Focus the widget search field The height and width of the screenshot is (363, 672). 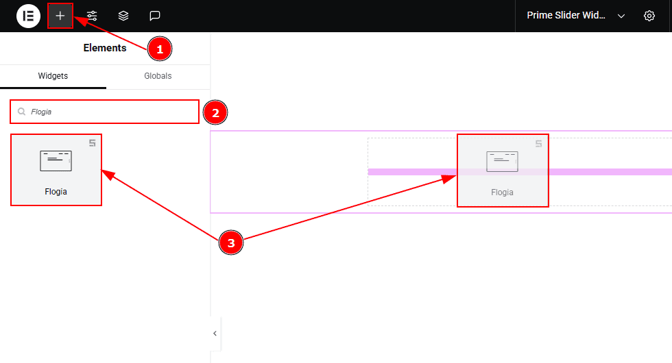pos(104,112)
